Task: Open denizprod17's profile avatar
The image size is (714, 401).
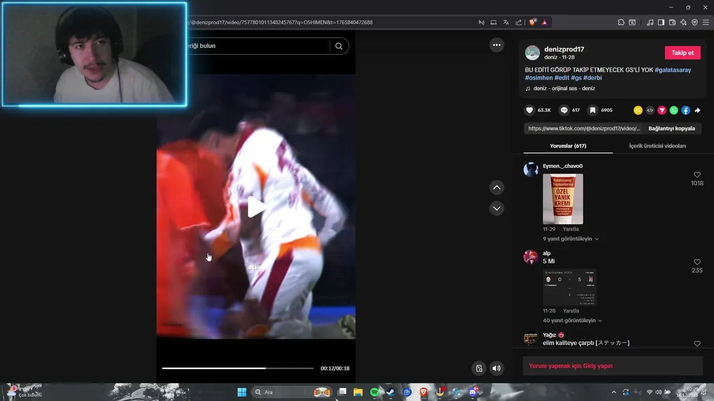Action: (533, 53)
